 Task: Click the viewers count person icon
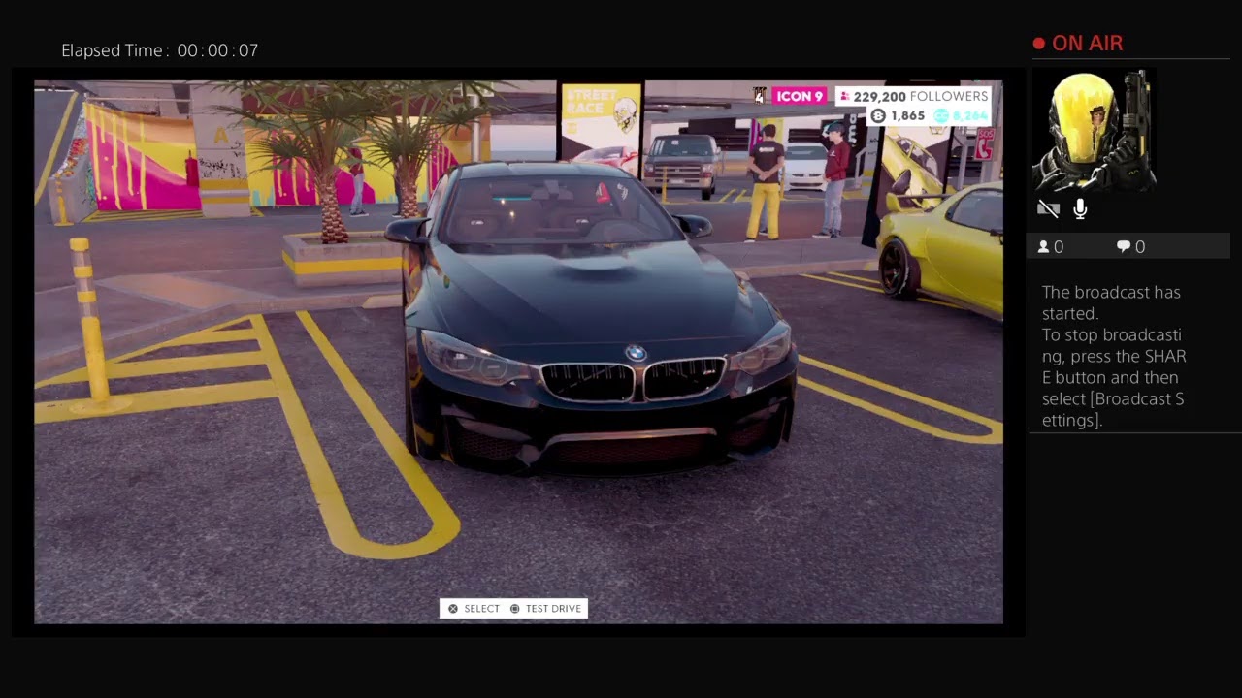1044,246
